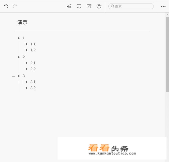This screenshot has height=162, width=169.
Task: Place cursor in item 1.1
Action: [33, 44]
